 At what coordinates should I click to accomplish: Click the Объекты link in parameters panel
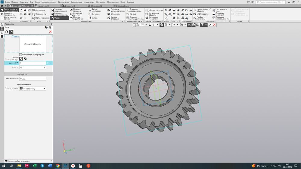point(15,36)
